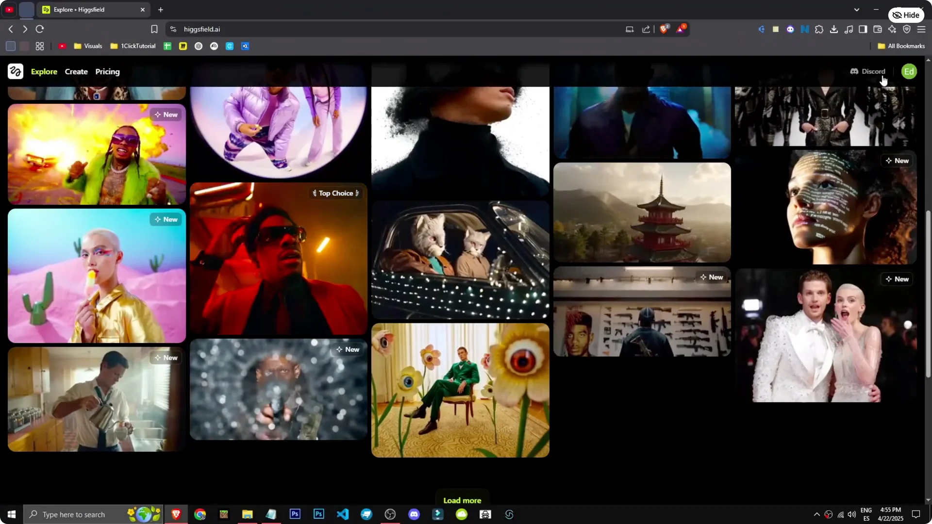Click the Higgsfield logo icon
Viewport: 932px width, 524px height.
coord(15,71)
